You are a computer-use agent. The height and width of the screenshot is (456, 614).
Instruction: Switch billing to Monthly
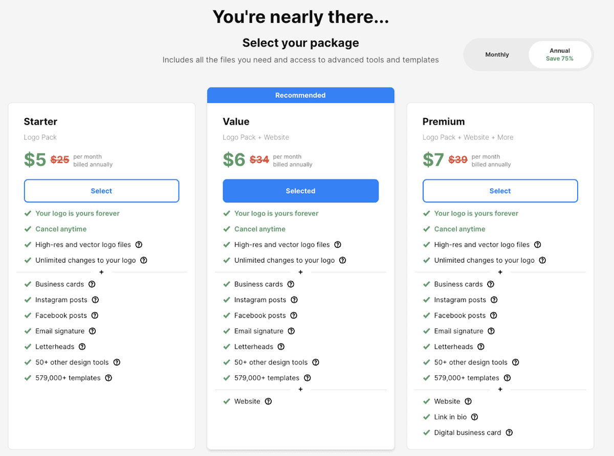point(497,55)
